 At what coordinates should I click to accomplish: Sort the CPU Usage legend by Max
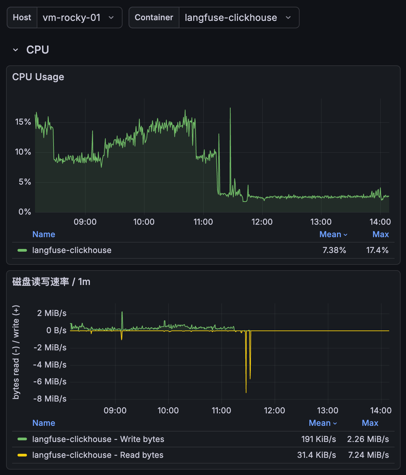[380, 234]
